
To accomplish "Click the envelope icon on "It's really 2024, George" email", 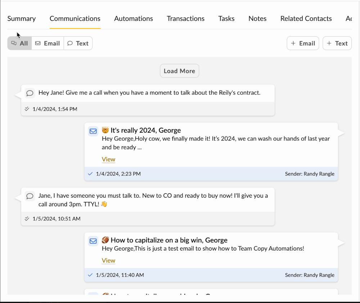I will coord(93,131).
